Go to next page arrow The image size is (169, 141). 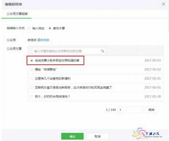(x=120, y=110)
